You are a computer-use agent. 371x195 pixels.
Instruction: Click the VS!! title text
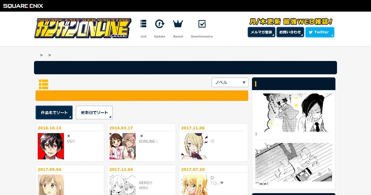(71, 141)
